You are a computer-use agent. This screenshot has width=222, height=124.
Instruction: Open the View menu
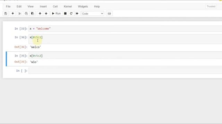coord(31,7)
